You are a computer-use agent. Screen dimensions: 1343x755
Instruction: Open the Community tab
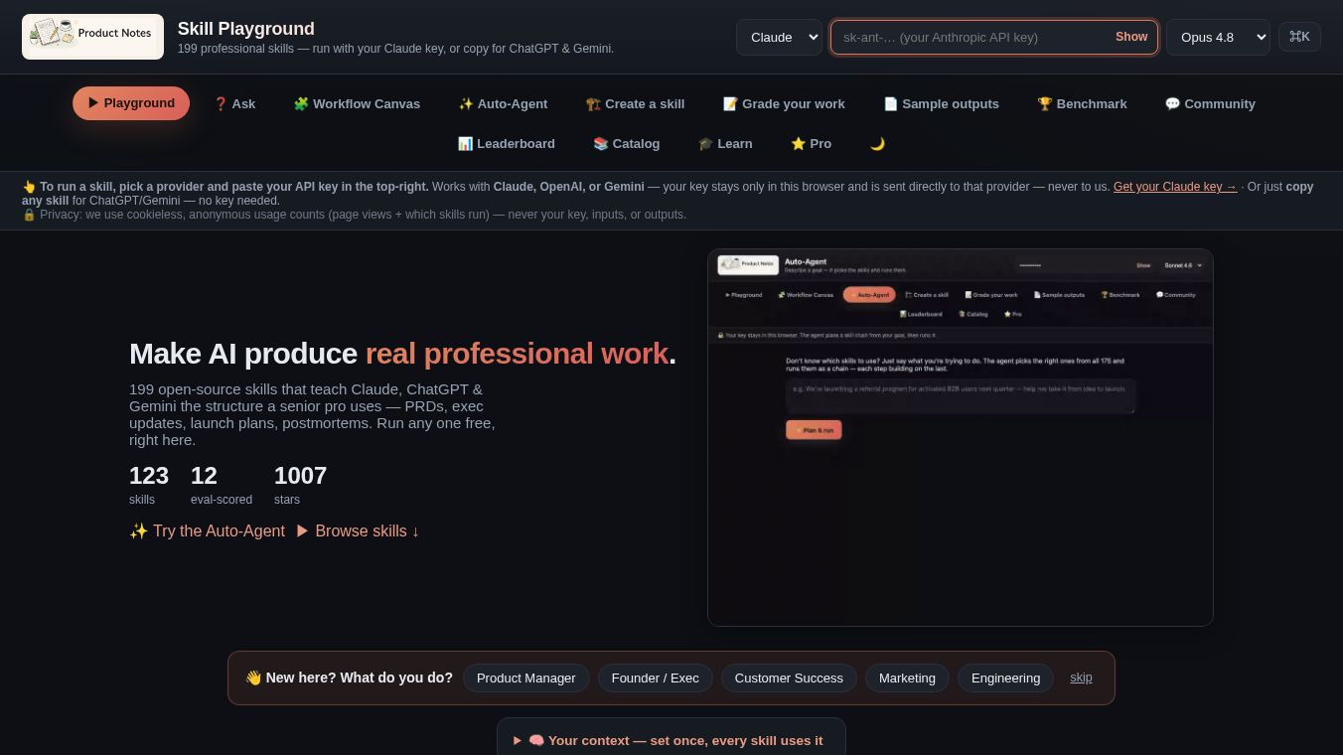[x=1210, y=103]
